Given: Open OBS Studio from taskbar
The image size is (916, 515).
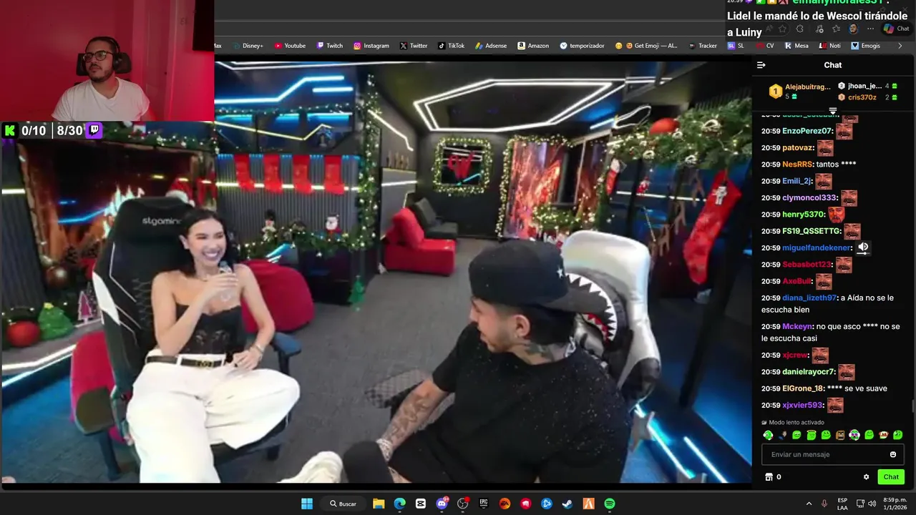Looking at the screenshot, I should tap(462, 504).
